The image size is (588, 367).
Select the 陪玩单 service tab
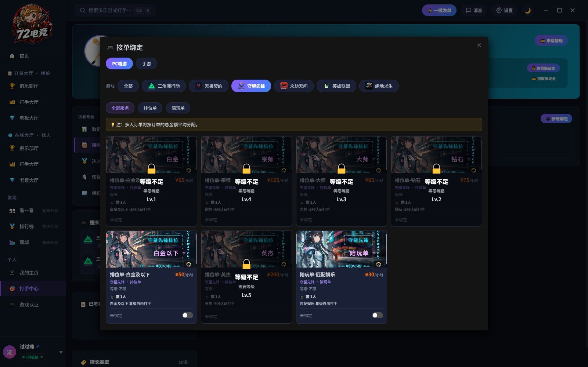tap(178, 108)
